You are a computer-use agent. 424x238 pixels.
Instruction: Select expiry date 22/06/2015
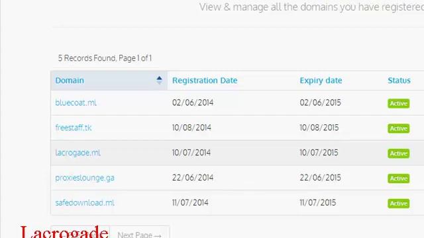(321, 178)
